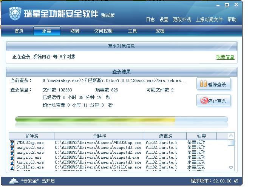Click the 病毒数 826 count
Image resolution: width=272 pixels, height=187 pixels.
(x=107, y=90)
